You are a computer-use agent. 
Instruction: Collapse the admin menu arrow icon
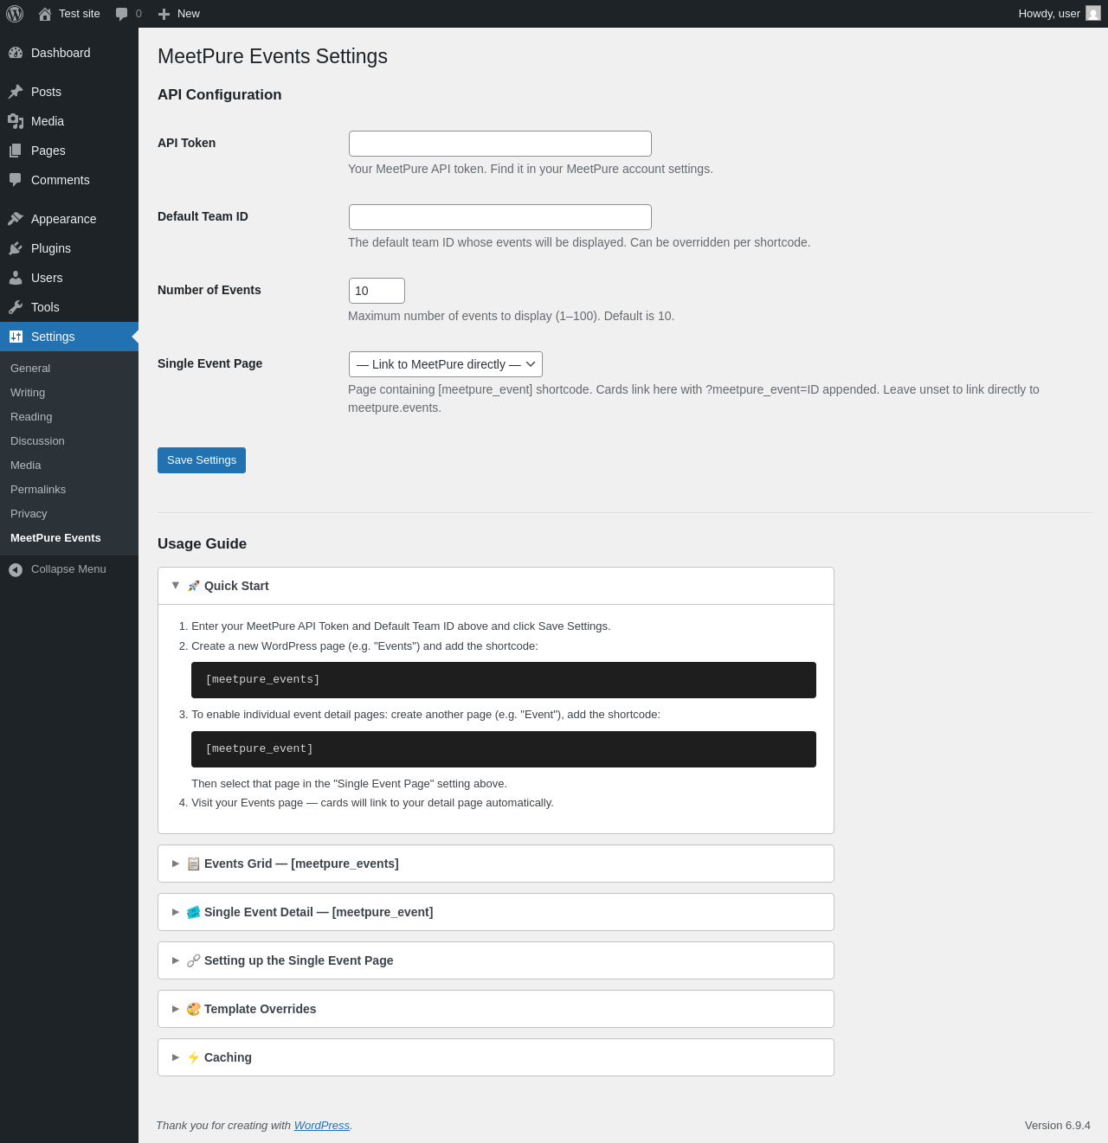[16, 569]
